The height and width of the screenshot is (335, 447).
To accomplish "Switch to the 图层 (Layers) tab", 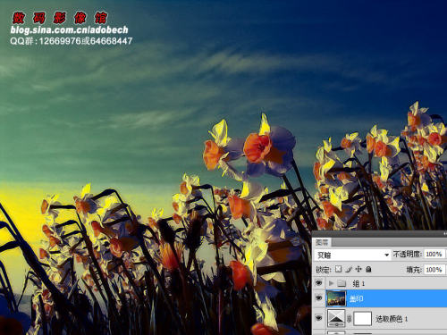I will (322, 242).
